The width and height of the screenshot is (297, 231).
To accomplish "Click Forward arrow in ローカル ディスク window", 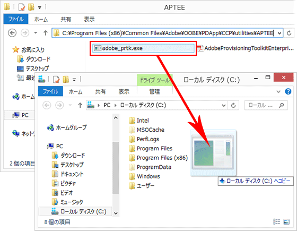I will (x=59, y=105).
